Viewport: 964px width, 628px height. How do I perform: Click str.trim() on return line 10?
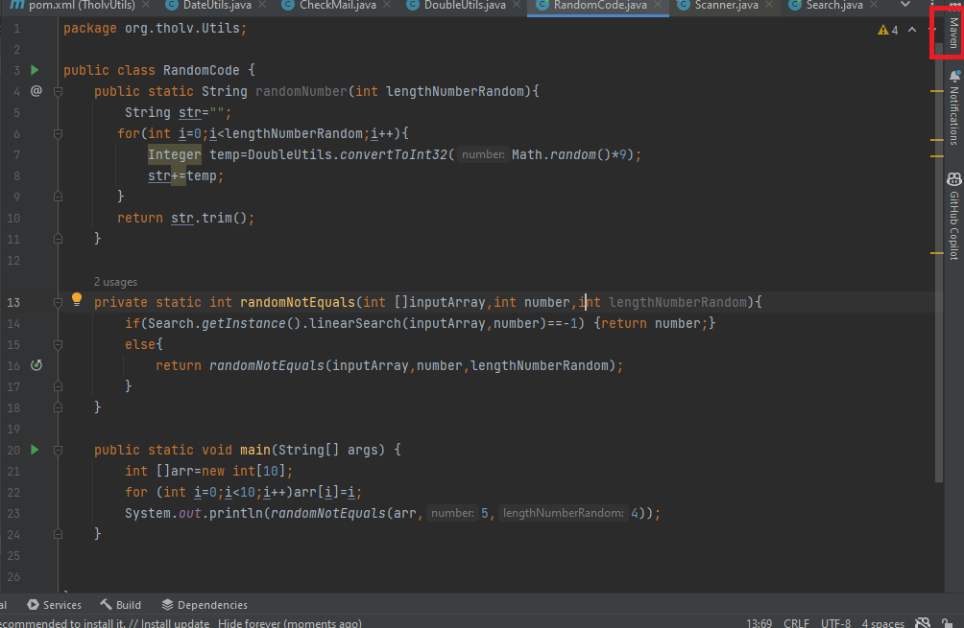click(x=208, y=218)
